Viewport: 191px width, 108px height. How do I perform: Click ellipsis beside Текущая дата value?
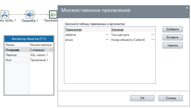click(x=153, y=35)
